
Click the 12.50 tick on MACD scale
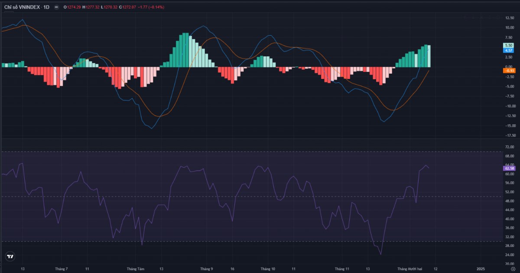(510, 18)
